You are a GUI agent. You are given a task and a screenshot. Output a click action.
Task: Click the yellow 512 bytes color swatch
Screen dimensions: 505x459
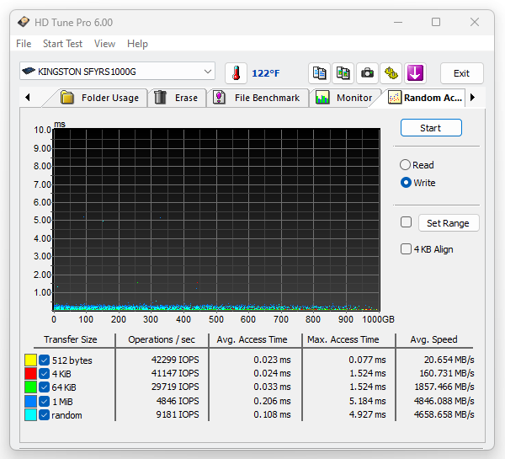(x=30, y=360)
